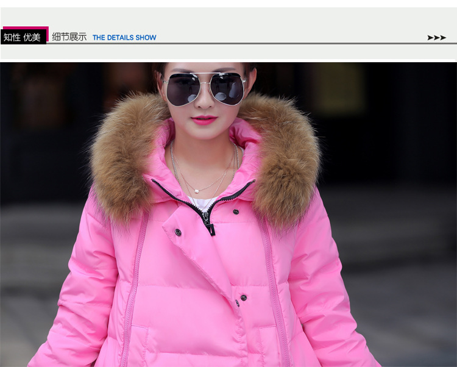Viewport: 457px width, 367px height.
Task: Click the snap button on lower placket
Action: [x=243, y=298]
